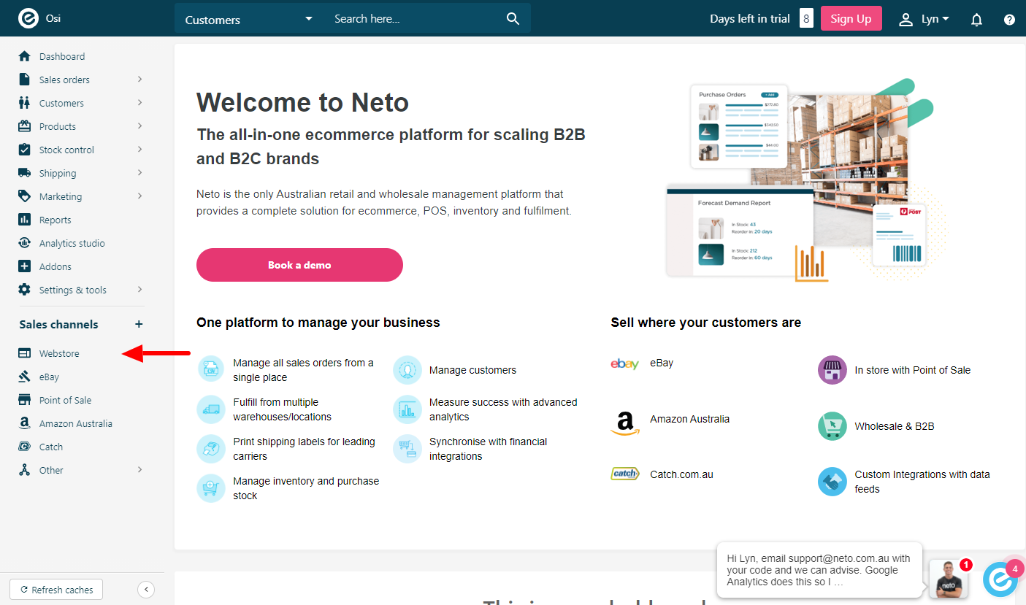Click the Manage customers feature text
This screenshot has width=1026, height=605.
point(472,370)
